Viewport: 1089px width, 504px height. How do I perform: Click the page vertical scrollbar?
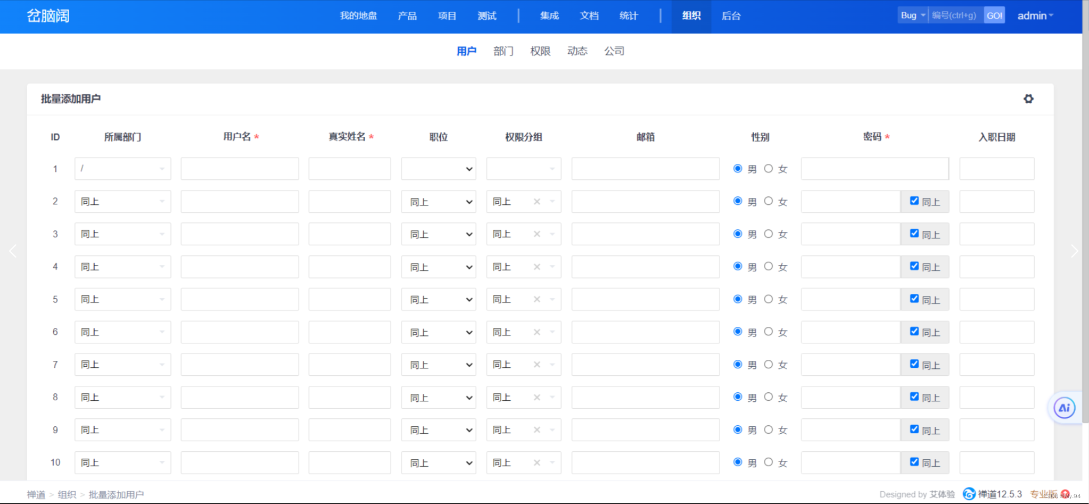pos(1085,213)
